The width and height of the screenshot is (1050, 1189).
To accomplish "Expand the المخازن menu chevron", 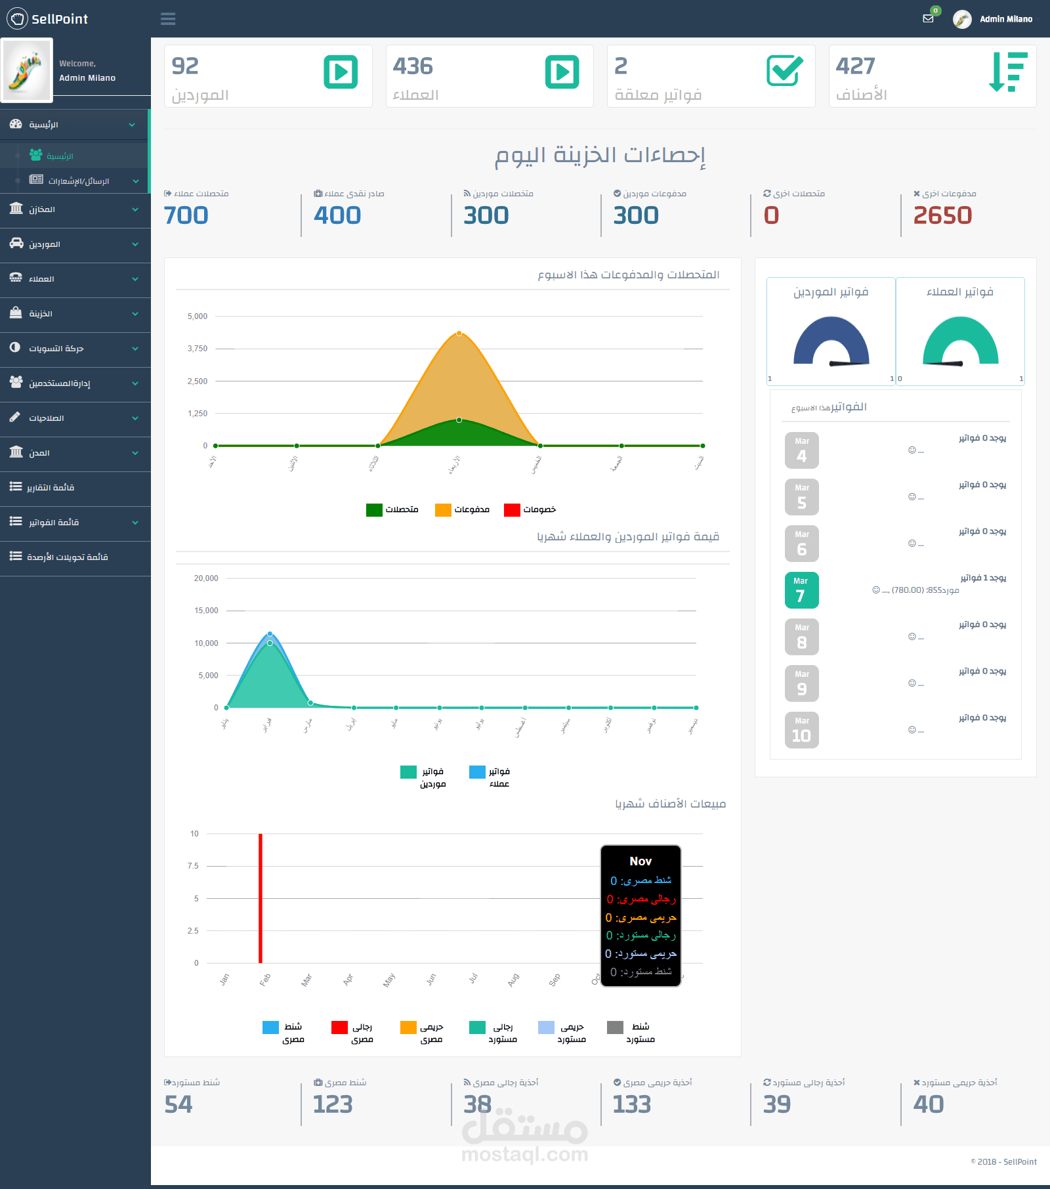I will coord(135,209).
